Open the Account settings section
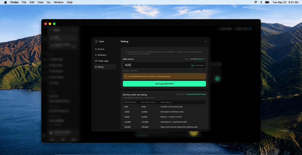 [105, 49]
